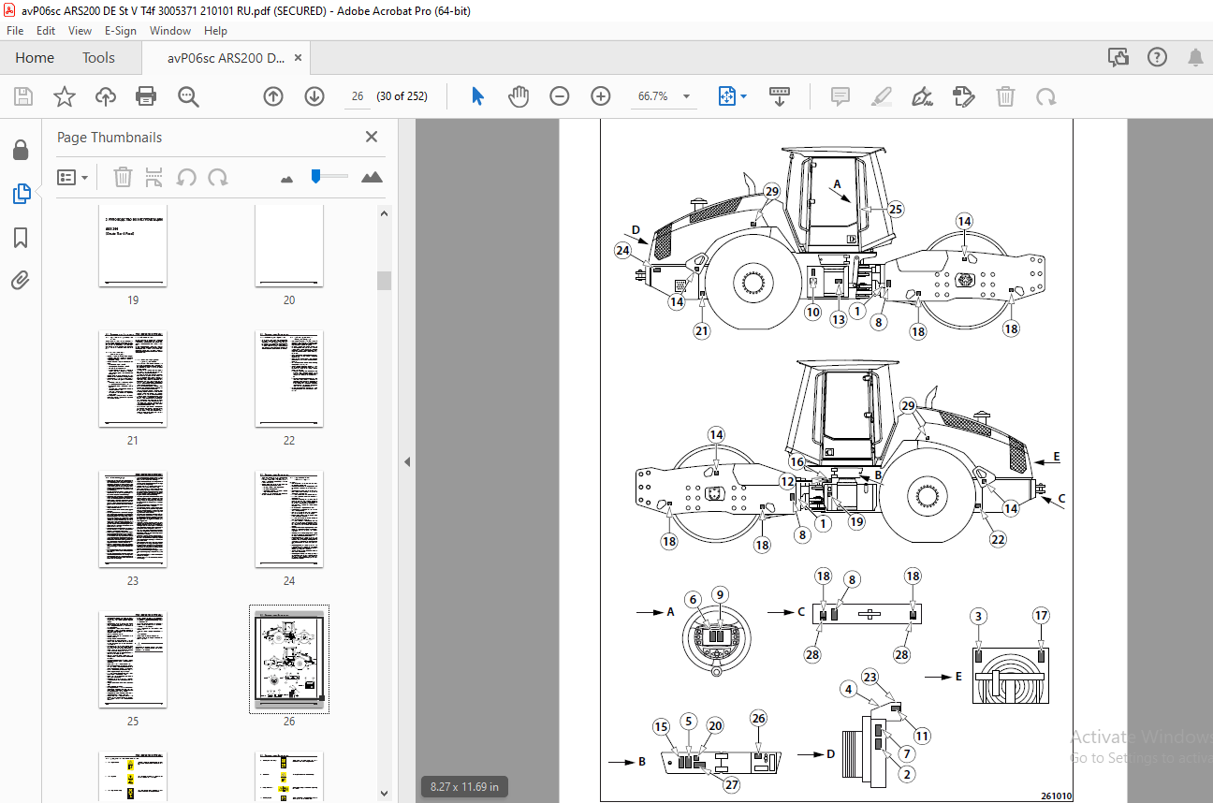Image resolution: width=1213 pixels, height=803 pixels.
Task: Open thumbnails options menu dropdown
Action: (x=73, y=177)
